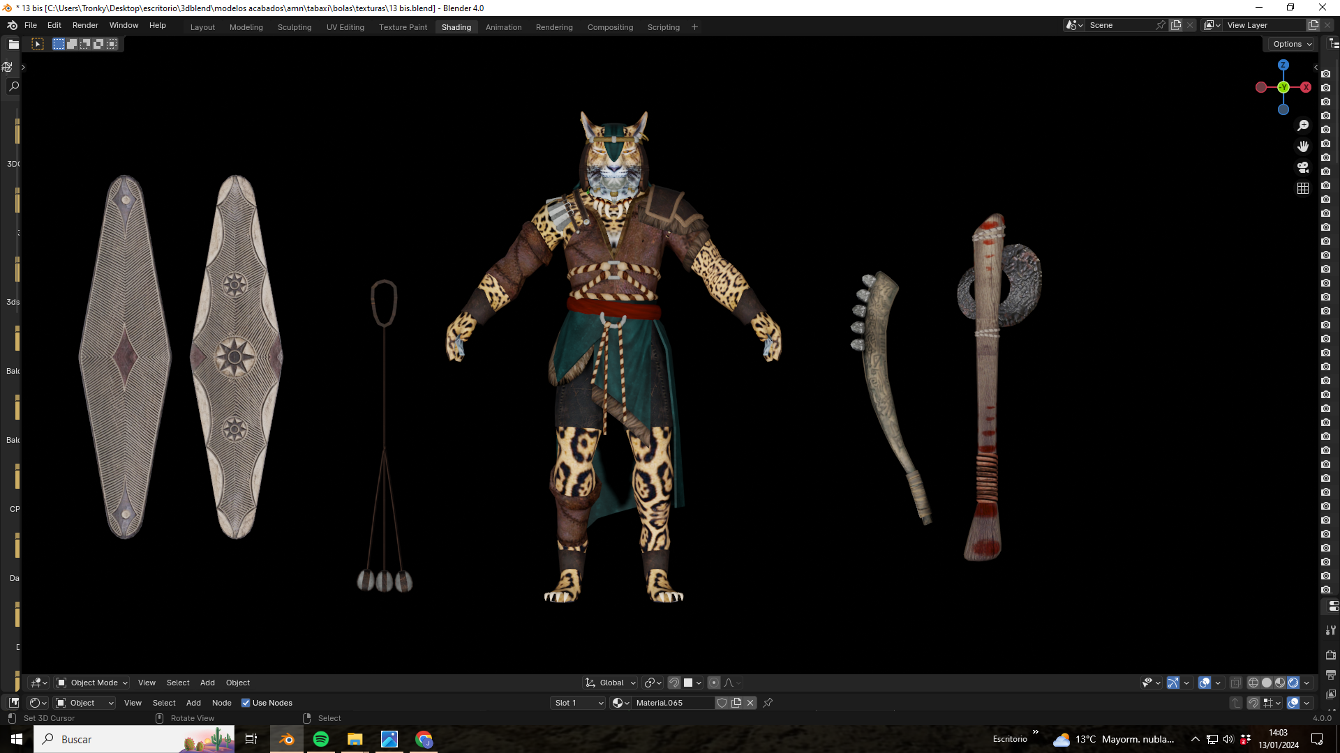The width and height of the screenshot is (1340, 753).
Task: Open the Global orientation dropdown
Action: (x=611, y=683)
